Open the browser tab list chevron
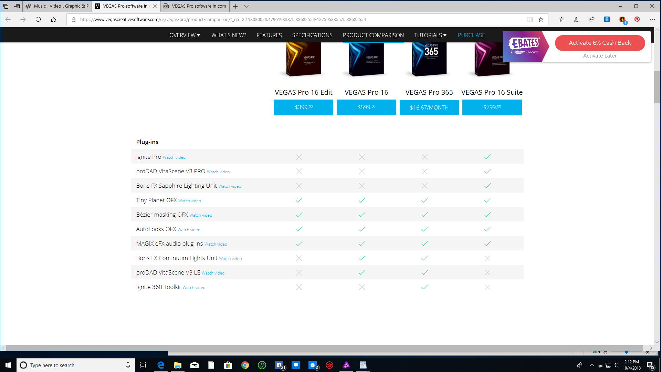The width and height of the screenshot is (661, 372). (x=246, y=6)
